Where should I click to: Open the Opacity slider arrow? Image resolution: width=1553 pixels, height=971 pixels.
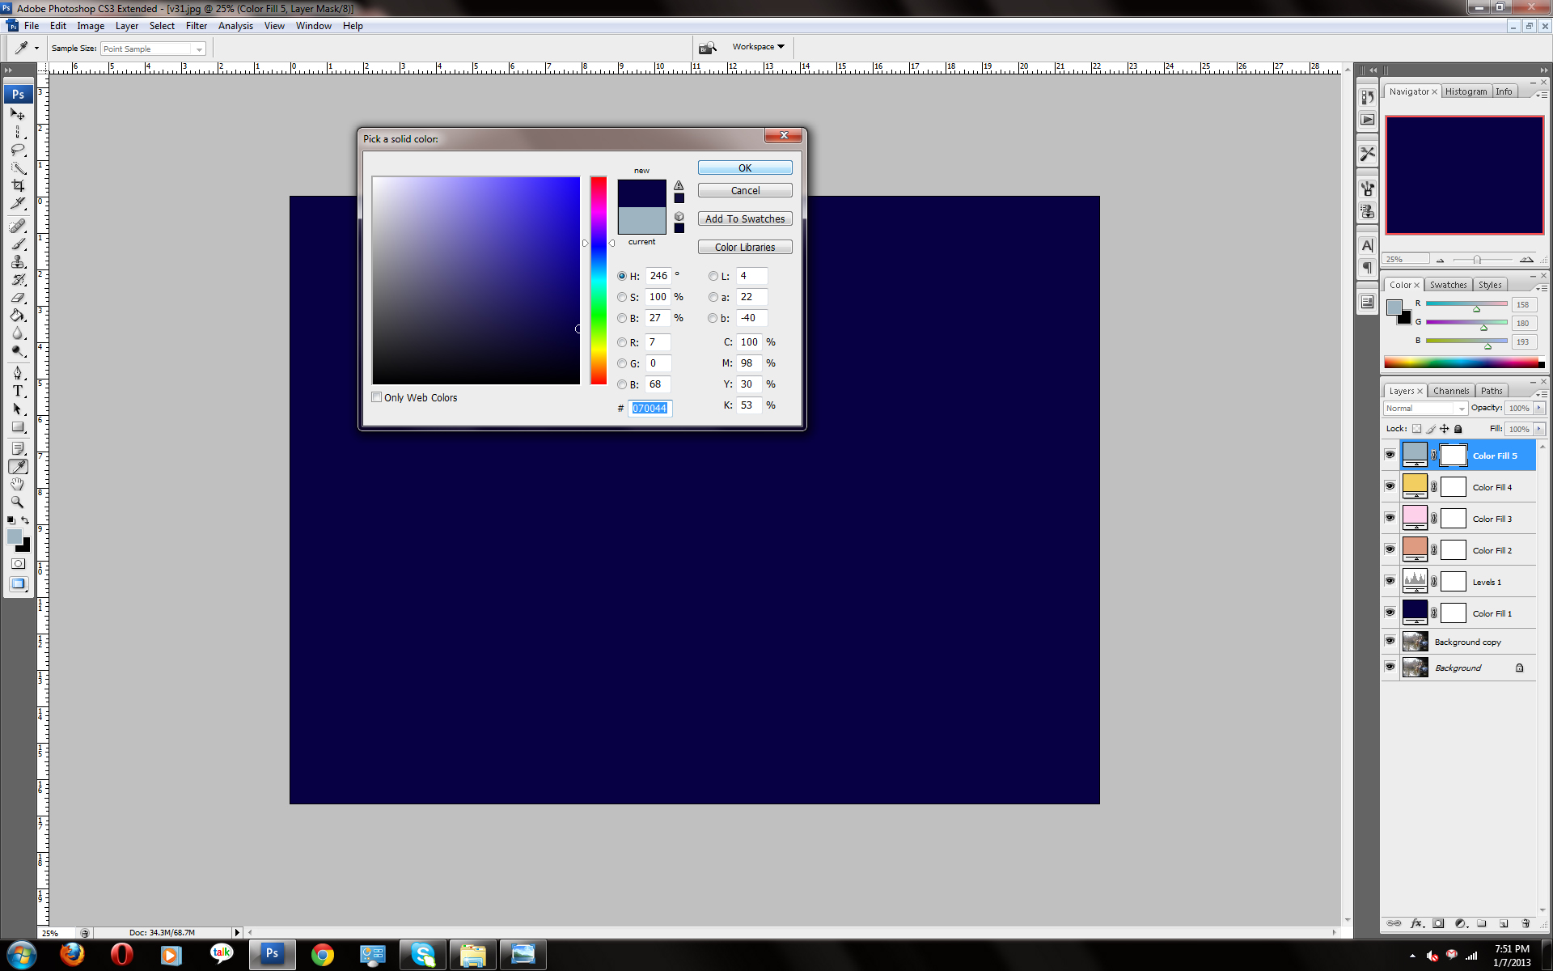pos(1539,408)
